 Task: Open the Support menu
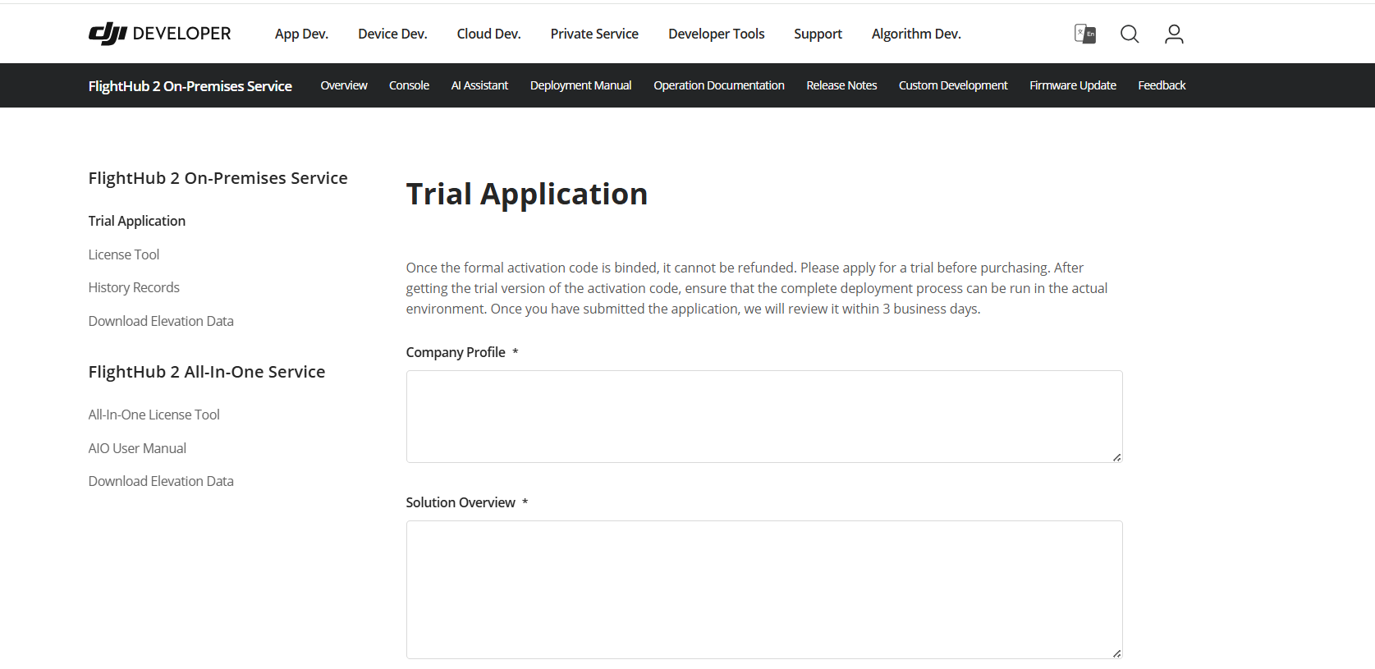(x=818, y=34)
